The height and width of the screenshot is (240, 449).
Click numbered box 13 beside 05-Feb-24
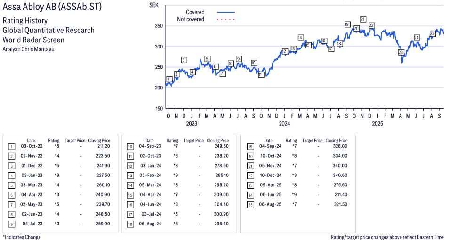[130, 176]
